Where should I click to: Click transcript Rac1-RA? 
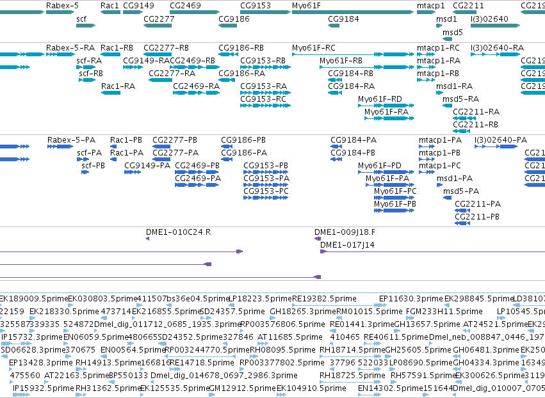click(118, 86)
